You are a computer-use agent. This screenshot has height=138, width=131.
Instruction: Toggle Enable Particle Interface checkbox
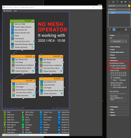[110, 66]
